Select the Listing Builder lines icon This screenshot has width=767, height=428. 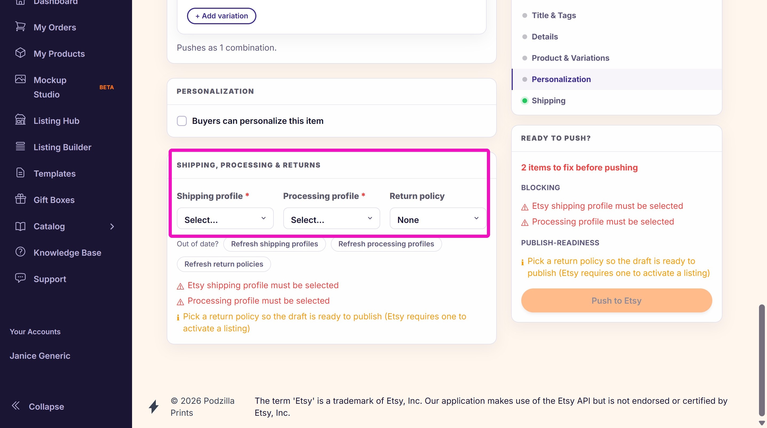tap(20, 146)
